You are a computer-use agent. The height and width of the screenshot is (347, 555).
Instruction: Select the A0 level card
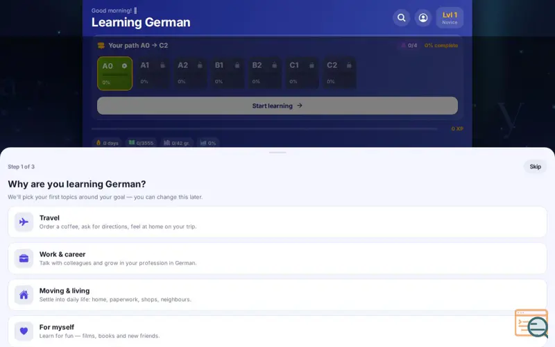pos(114,74)
